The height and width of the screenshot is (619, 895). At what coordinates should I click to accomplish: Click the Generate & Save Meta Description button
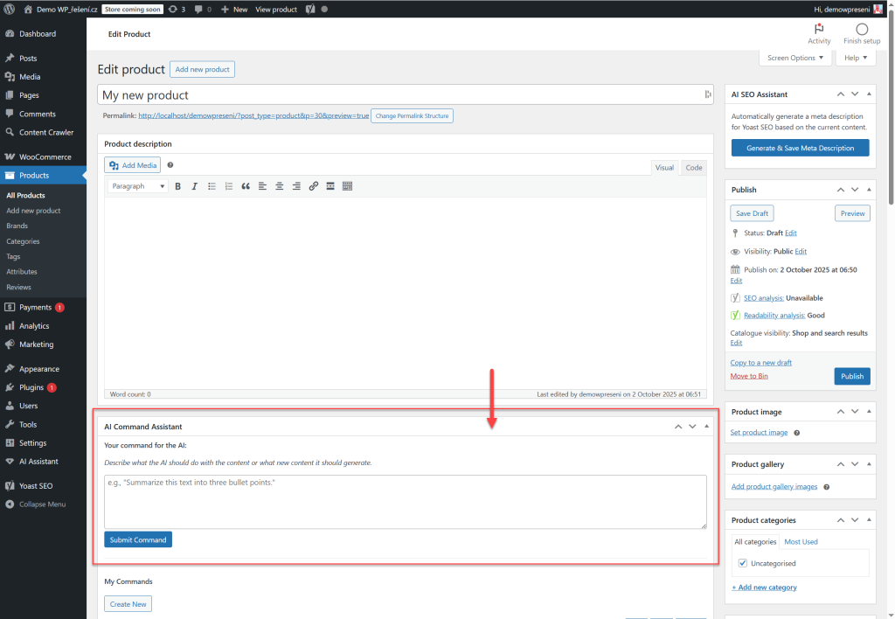[800, 147]
